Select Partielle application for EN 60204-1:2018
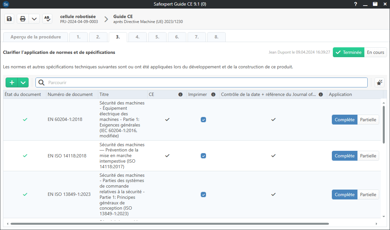The height and width of the screenshot is (230, 390). pos(368,120)
